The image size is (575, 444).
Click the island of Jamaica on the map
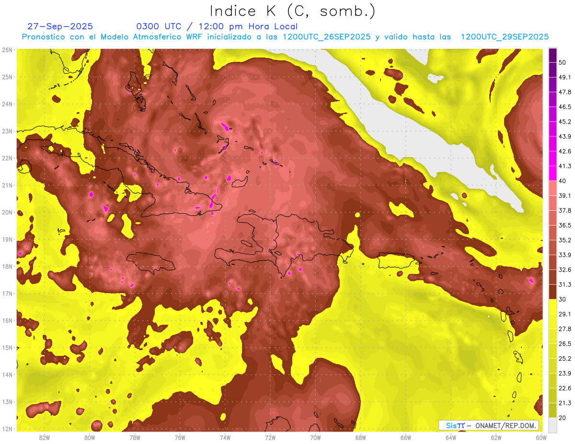tap(150, 262)
